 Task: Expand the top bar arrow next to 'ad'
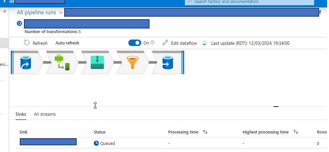[x=4, y=1]
